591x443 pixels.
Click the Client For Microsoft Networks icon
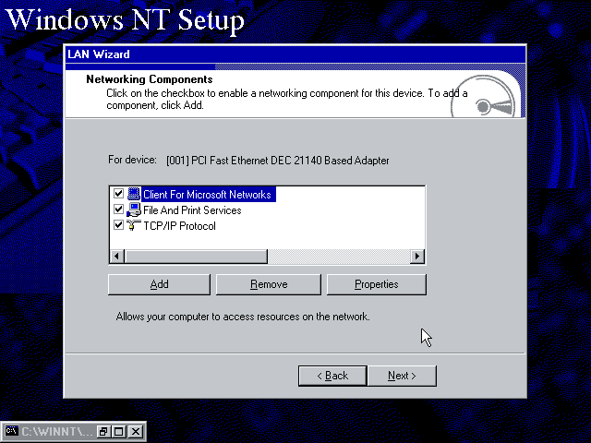point(134,194)
